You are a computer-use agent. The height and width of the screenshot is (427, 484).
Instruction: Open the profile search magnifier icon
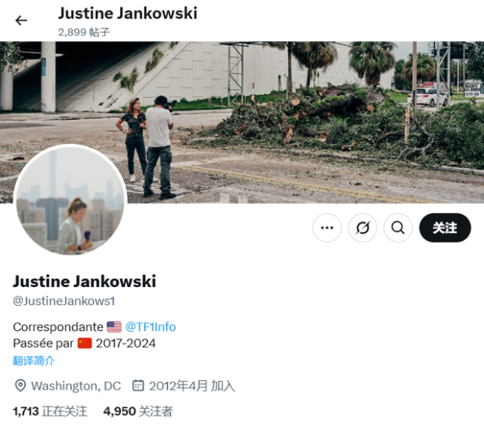click(x=398, y=228)
